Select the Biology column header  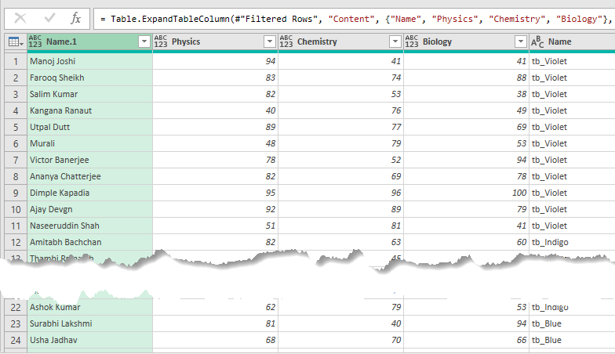[466, 42]
